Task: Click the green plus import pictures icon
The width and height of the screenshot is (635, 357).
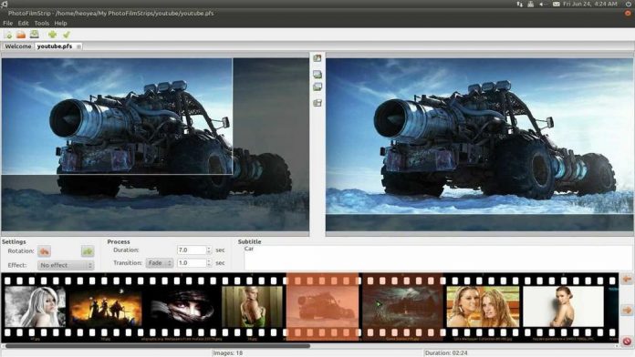Action: (x=52, y=35)
